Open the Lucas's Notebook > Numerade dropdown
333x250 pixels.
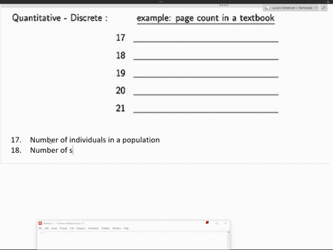click(x=291, y=8)
